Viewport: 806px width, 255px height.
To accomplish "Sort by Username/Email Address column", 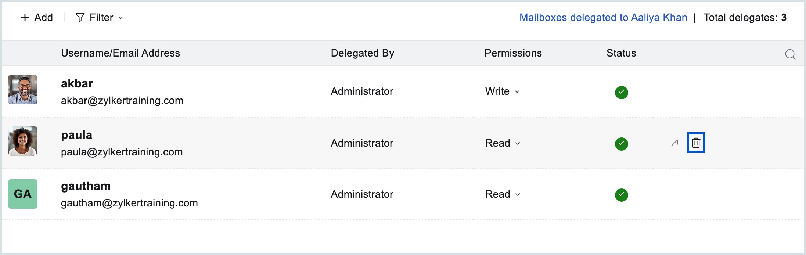I will click(120, 53).
